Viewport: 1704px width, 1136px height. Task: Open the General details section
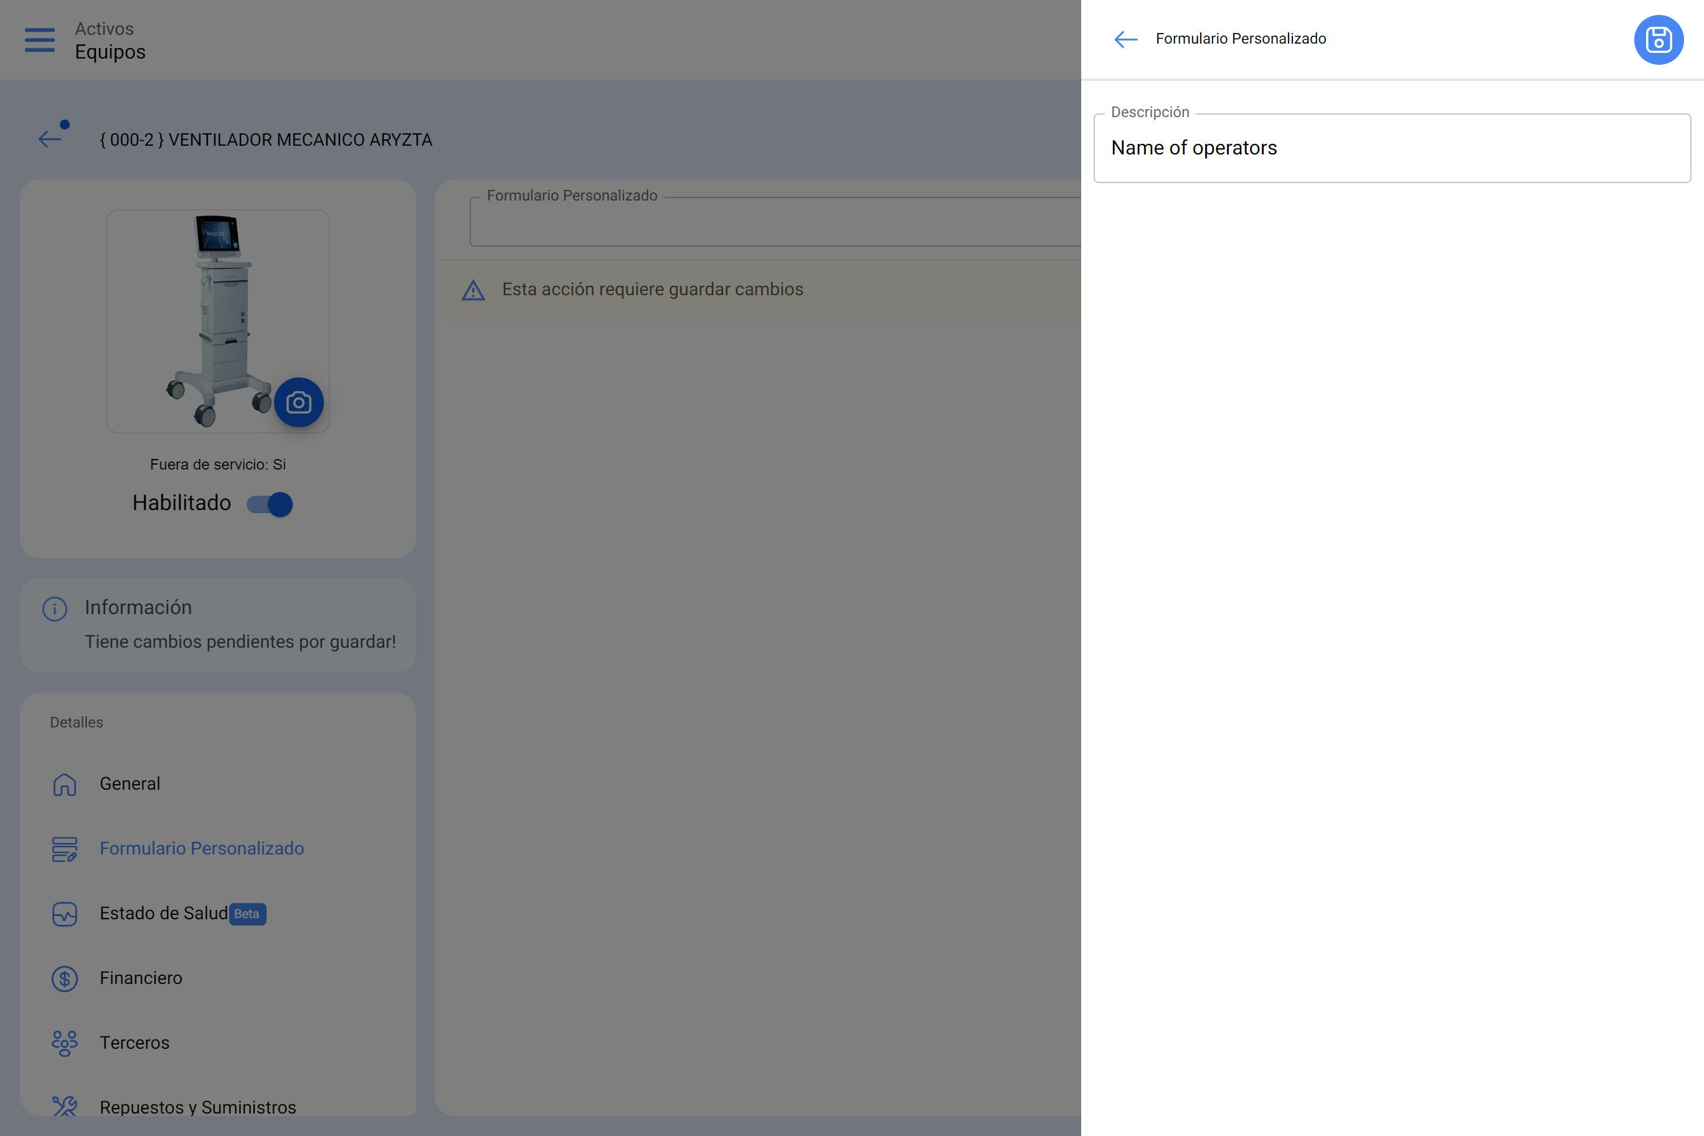click(x=217, y=784)
